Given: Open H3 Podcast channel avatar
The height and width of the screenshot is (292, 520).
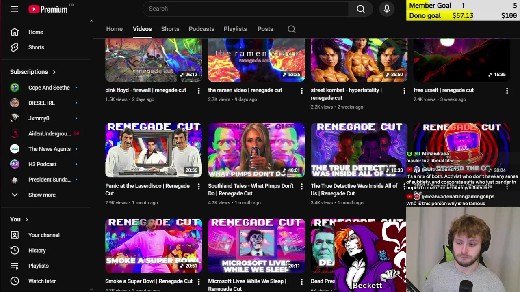Looking at the screenshot, I should [15, 164].
